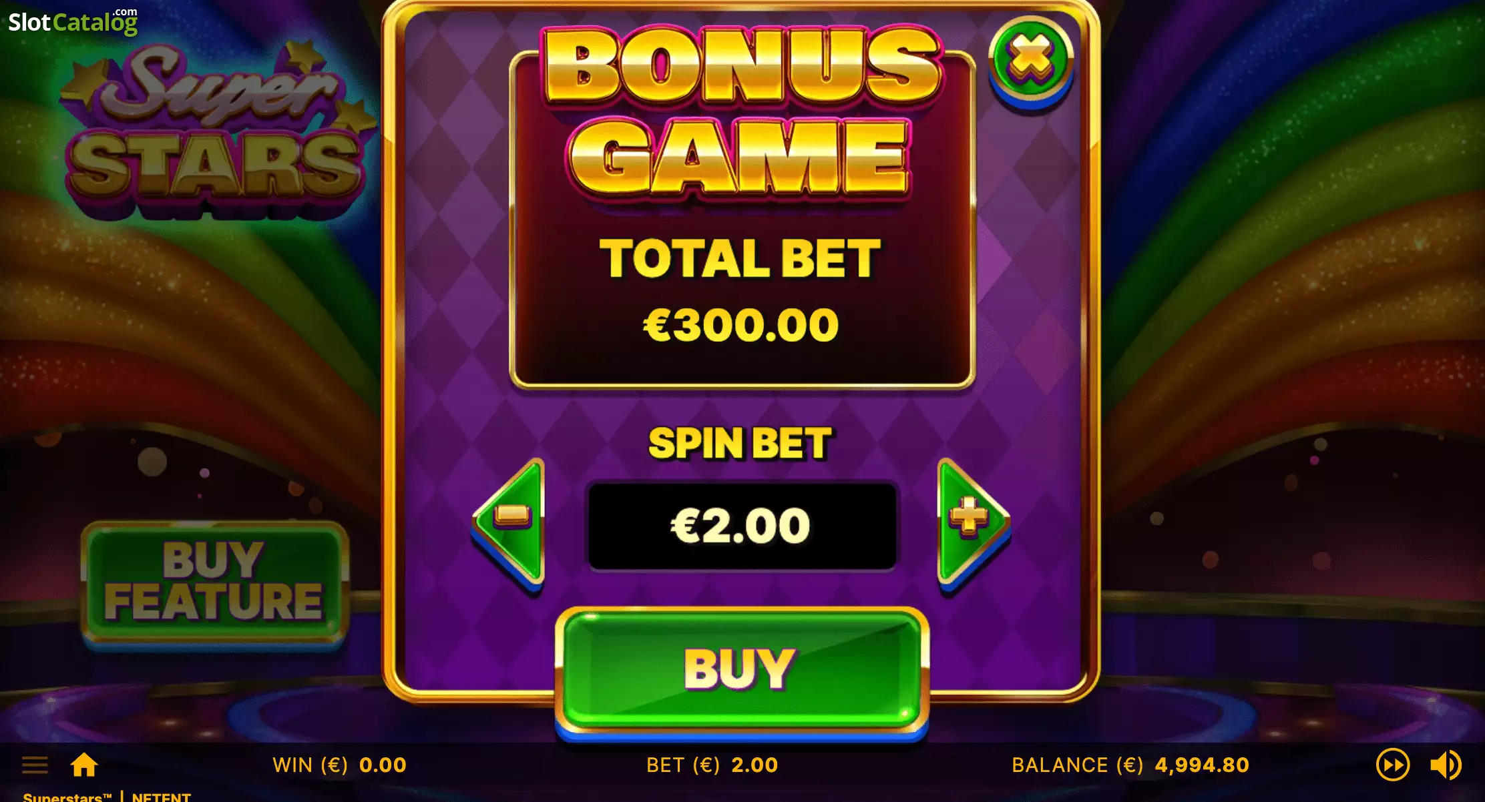Open the hamburger menu icon
This screenshot has width=1485, height=802.
click(x=35, y=765)
